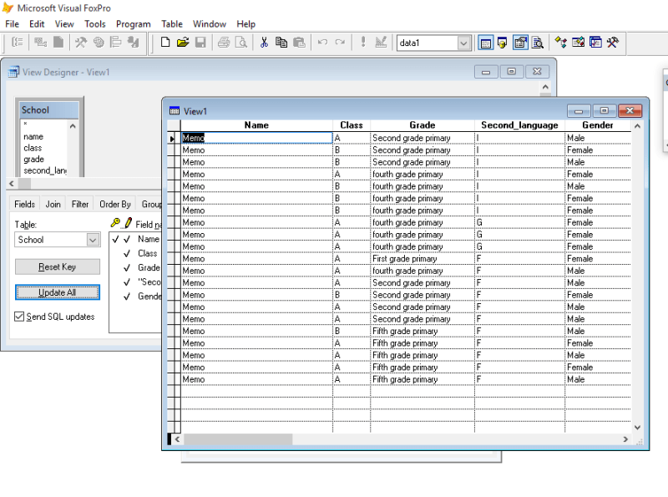Click View Designer top pane scroll-up arrow
Screen dimensions: 668x497
point(545,87)
